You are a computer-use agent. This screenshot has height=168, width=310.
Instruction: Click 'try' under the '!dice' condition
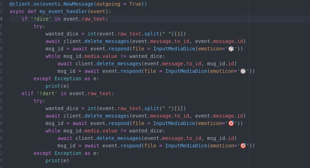[38, 26]
